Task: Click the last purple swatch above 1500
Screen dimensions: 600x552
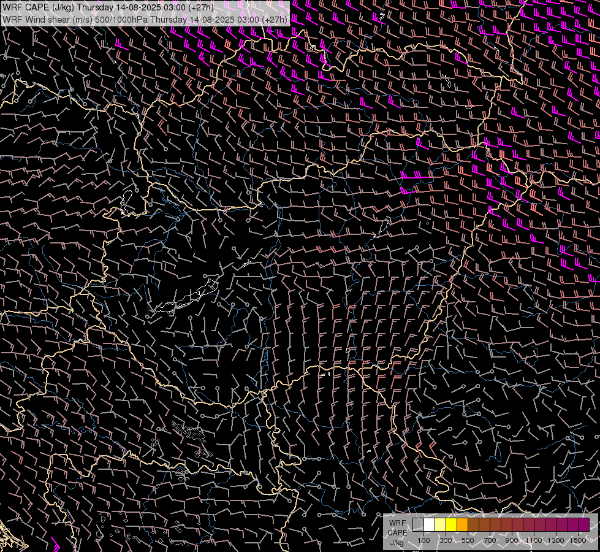Action: [584, 524]
